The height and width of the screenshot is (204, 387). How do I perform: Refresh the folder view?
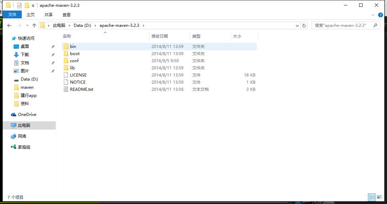click(304, 25)
